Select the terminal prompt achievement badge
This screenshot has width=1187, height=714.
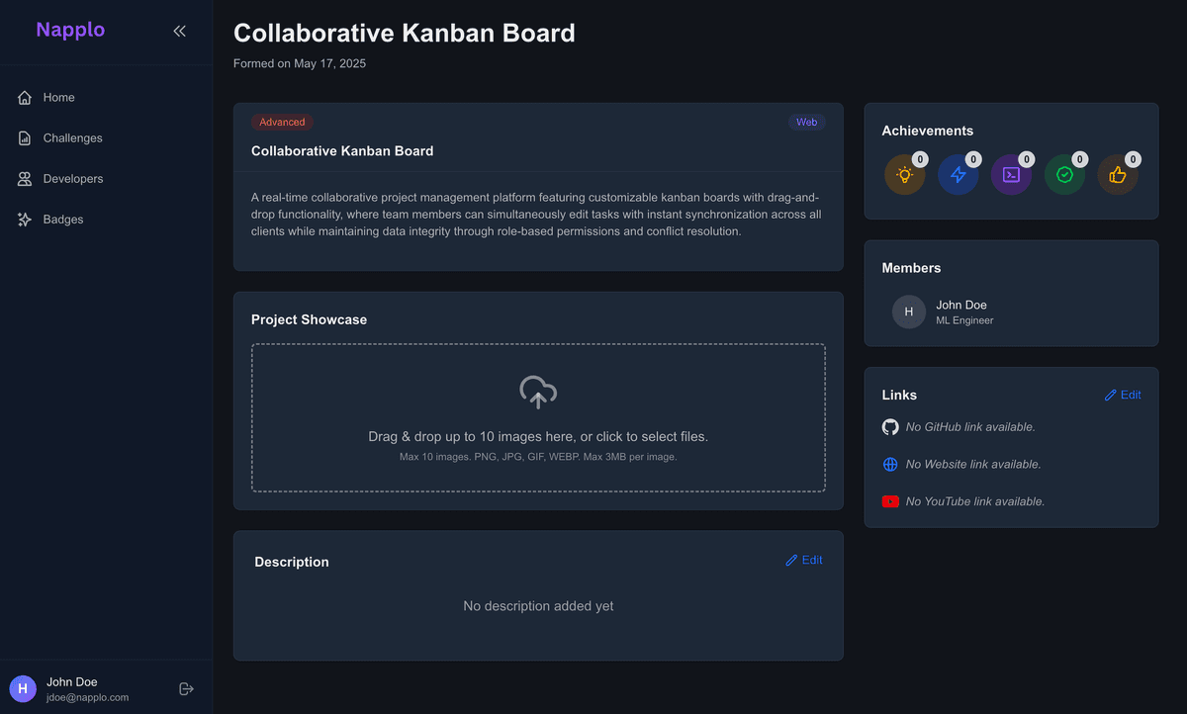point(1011,175)
